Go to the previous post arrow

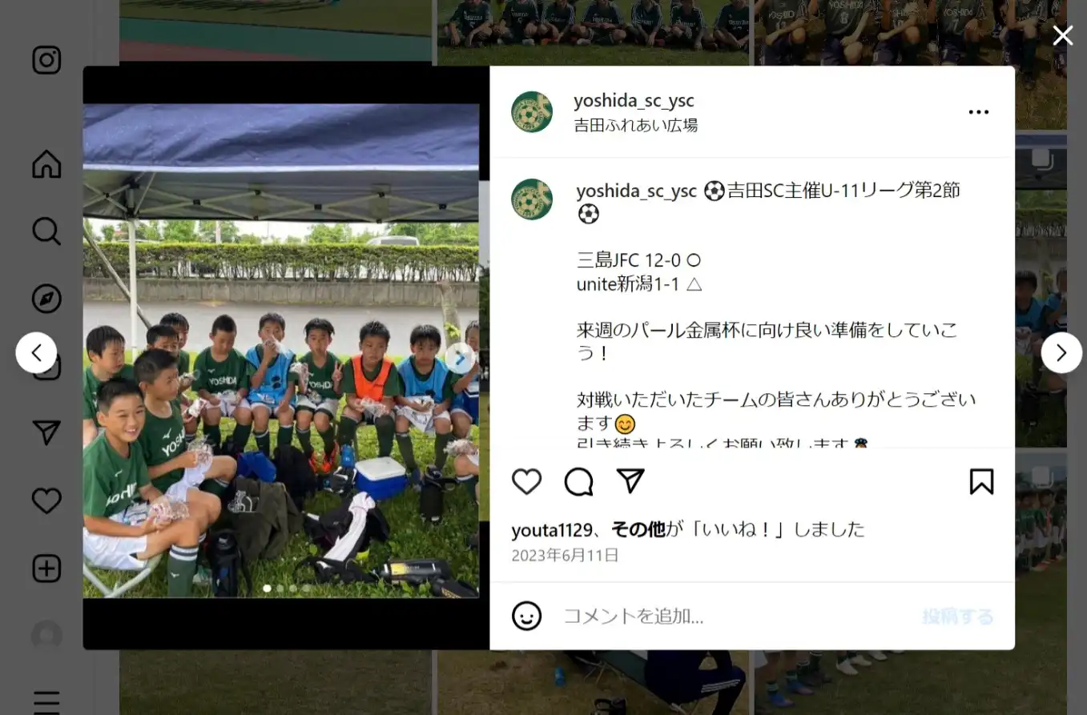tap(36, 352)
